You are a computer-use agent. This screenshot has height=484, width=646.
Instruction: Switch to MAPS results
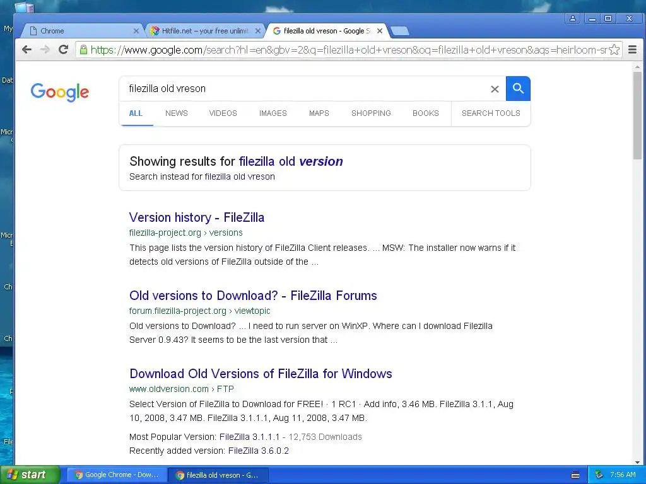[x=319, y=113]
